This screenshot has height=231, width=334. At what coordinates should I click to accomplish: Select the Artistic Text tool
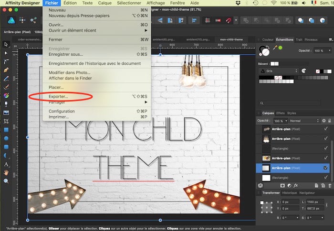pos(6,164)
